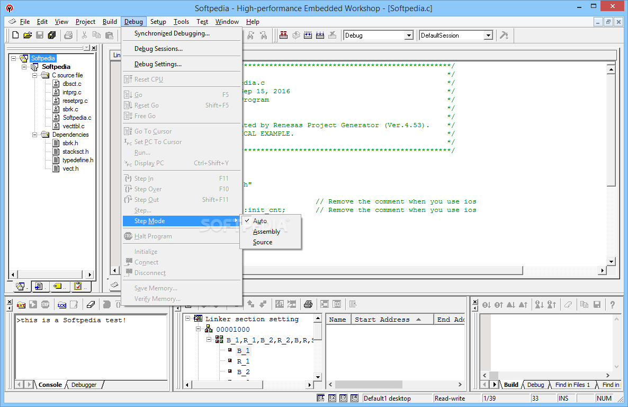This screenshot has width=628, height=407.
Task: Click the Paste clipboard icon
Action: (x=109, y=36)
